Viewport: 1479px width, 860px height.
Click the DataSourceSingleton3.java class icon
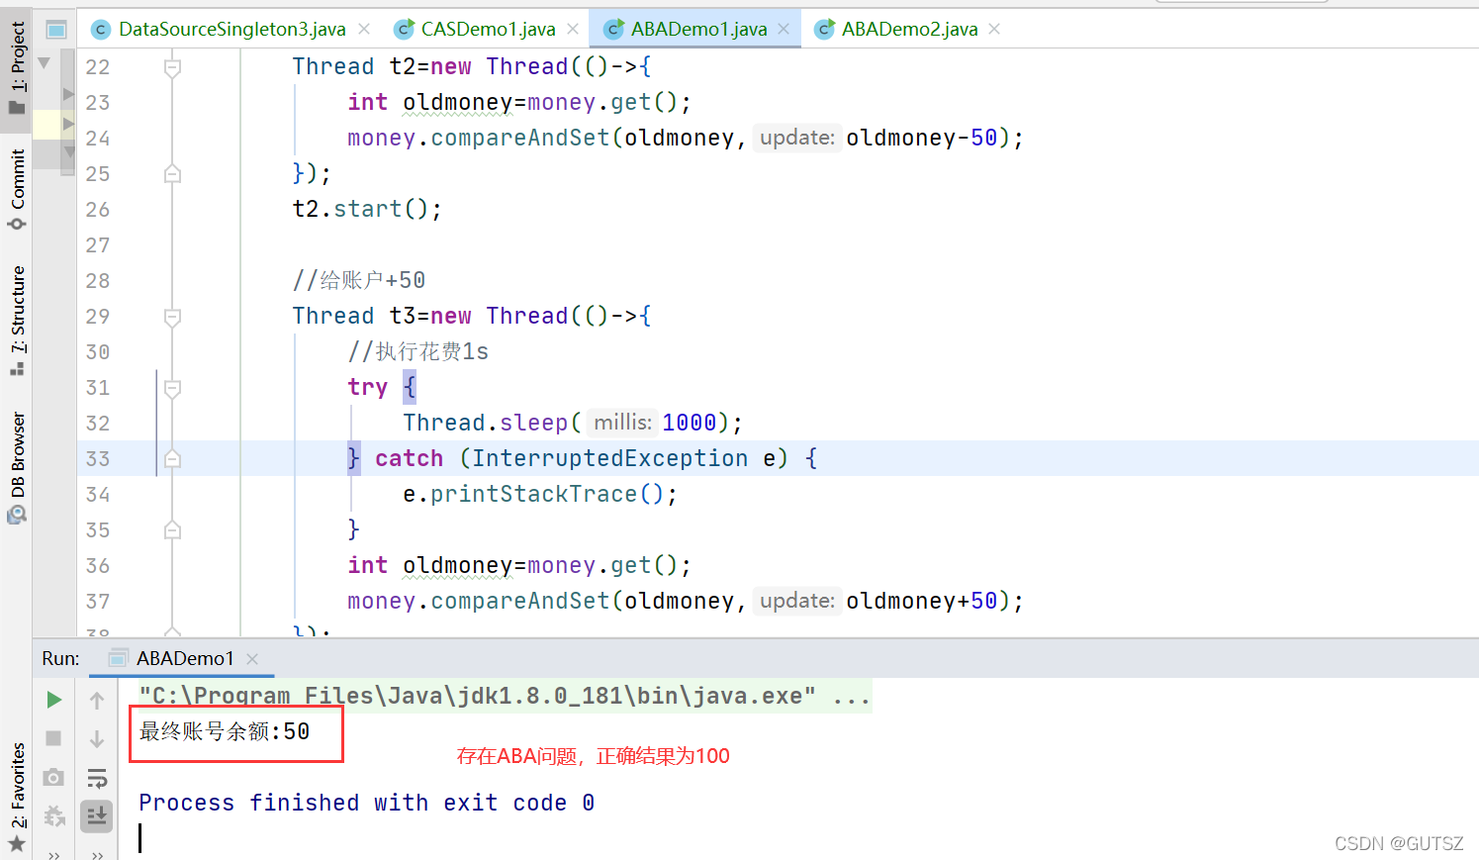[x=101, y=30]
